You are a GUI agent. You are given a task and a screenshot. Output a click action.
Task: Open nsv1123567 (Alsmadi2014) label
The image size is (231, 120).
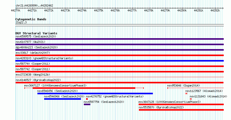point(204,91)
